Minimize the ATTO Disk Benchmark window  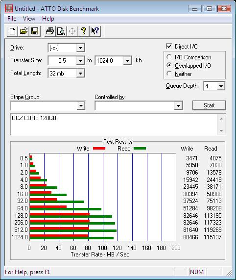195,8
